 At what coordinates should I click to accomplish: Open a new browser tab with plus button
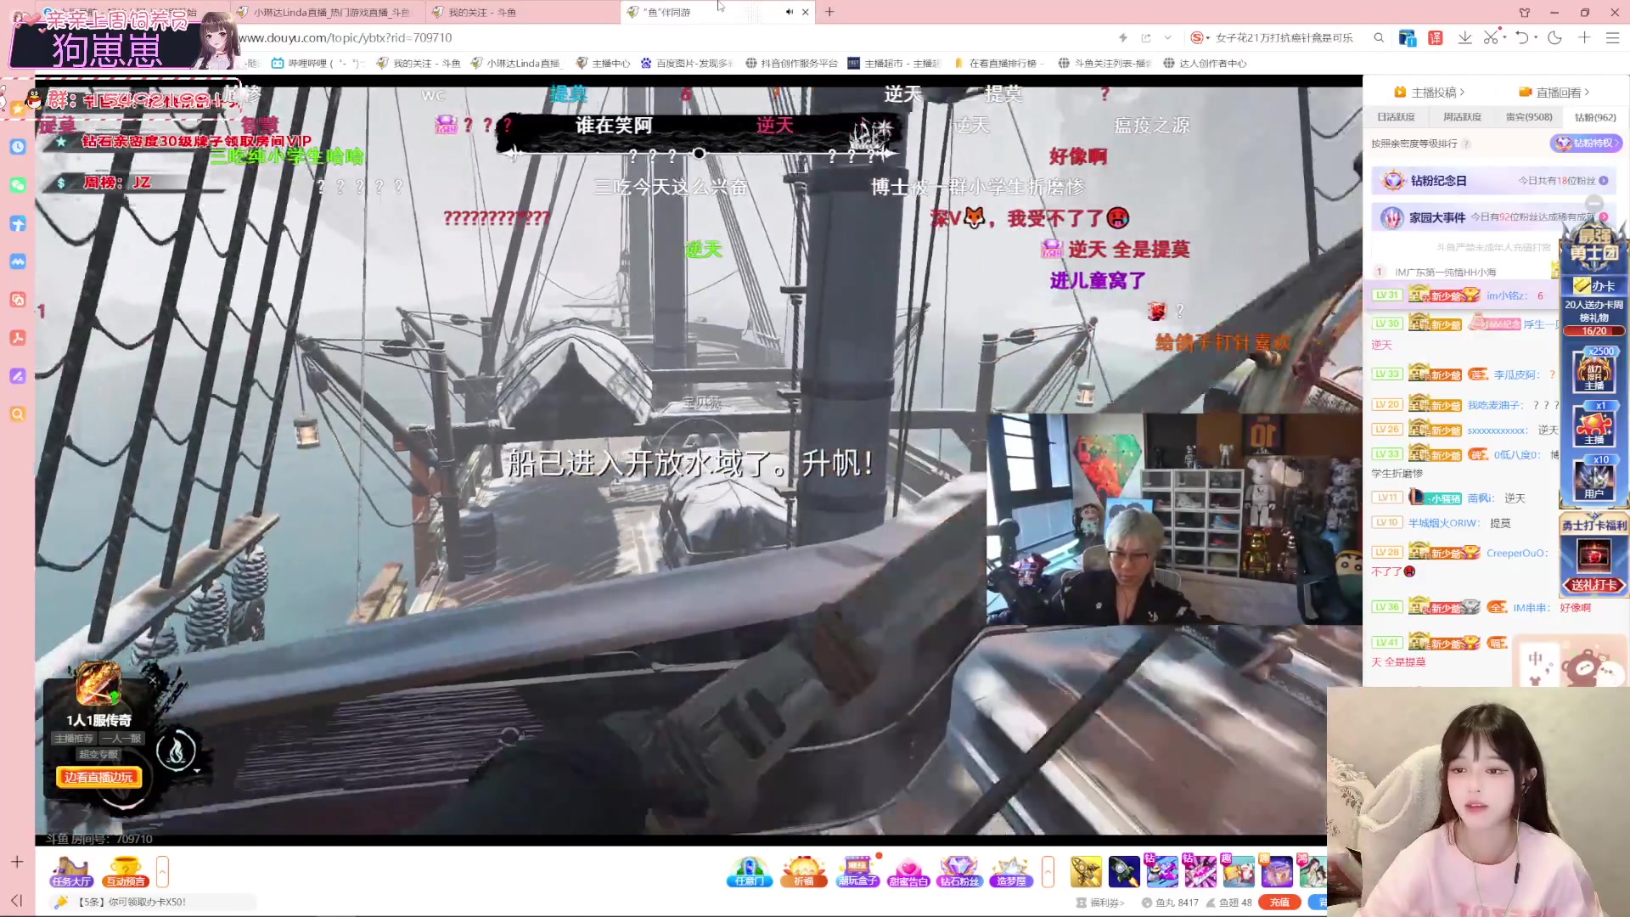pos(829,12)
